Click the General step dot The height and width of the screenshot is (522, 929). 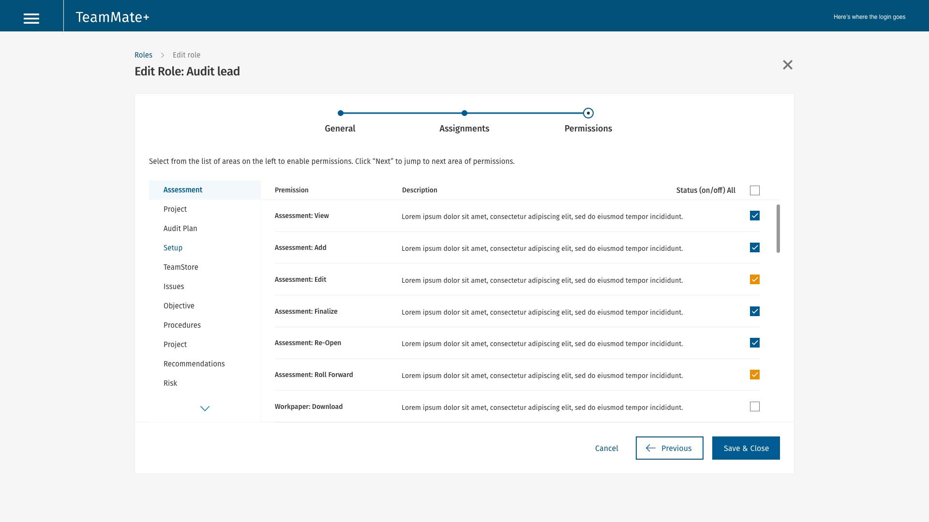coord(341,113)
